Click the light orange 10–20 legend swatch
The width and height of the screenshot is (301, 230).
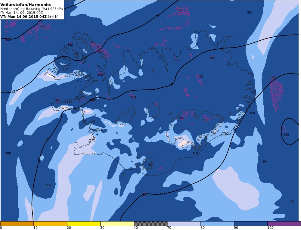click(x=50, y=224)
